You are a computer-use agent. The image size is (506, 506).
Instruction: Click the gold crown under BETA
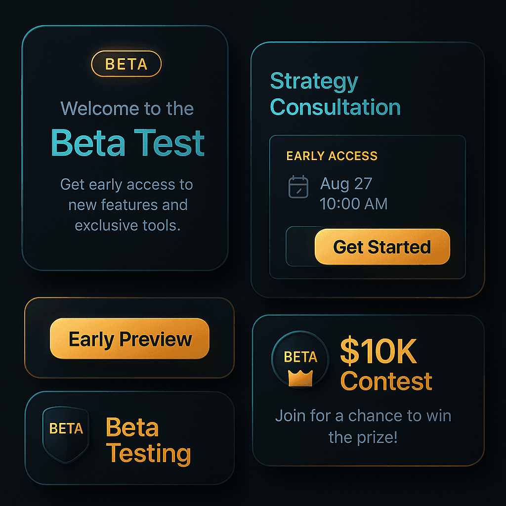click(x=300, y=378)
